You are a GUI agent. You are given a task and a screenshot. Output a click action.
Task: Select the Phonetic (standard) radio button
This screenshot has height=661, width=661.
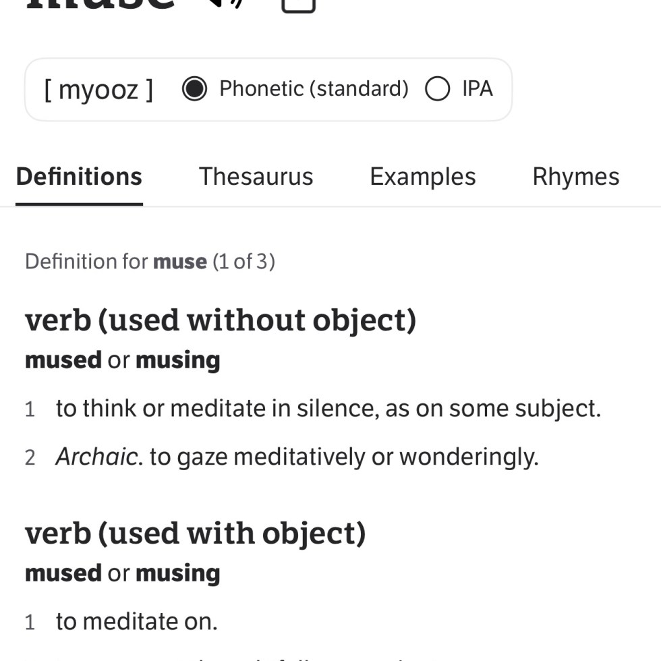tap(194, 89)
